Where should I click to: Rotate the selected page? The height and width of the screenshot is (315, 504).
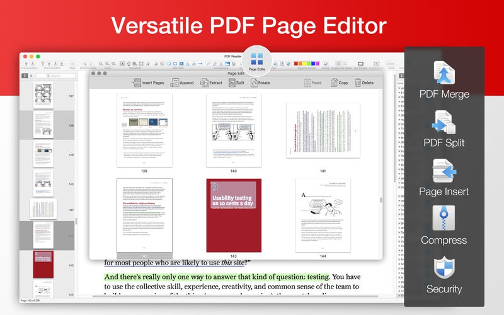(x=260, y=83)
